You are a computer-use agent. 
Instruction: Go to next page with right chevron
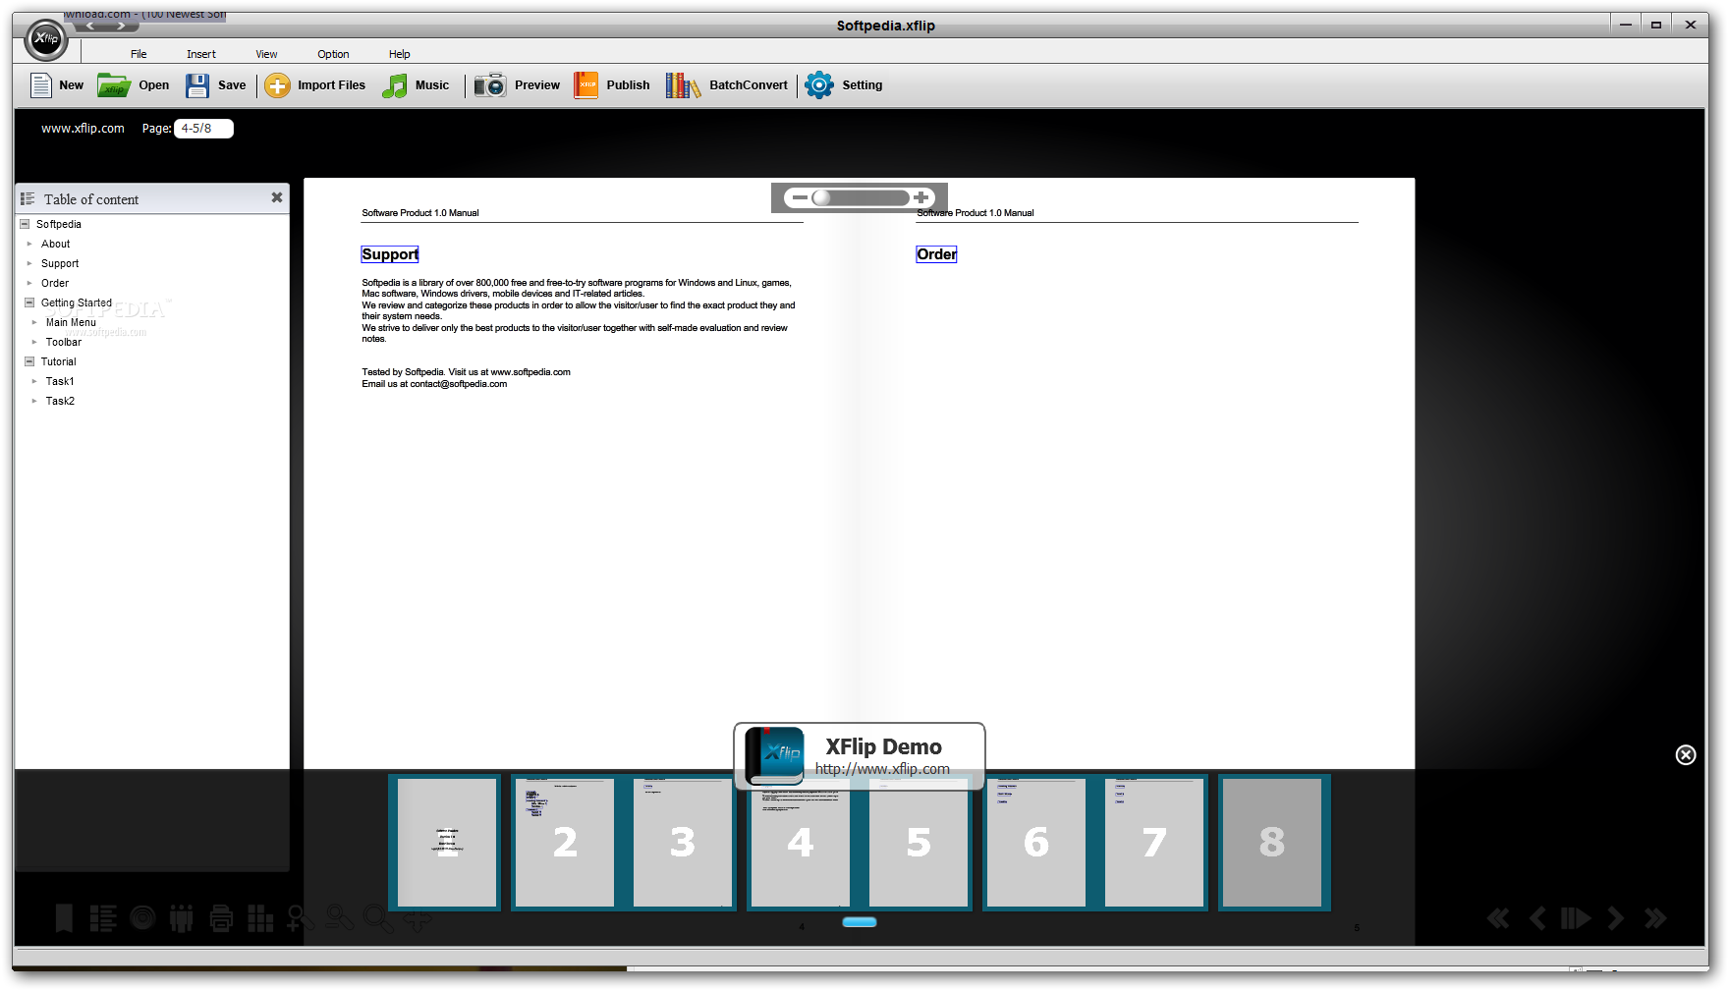pyautogui.click(x=1615, y=918)
